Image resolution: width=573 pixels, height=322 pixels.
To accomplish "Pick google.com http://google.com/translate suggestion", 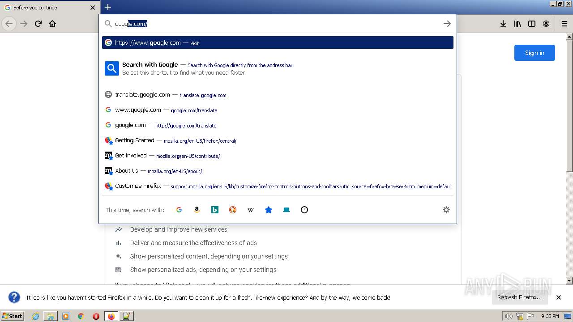I will pyautogui.click(x=278, y=125).
